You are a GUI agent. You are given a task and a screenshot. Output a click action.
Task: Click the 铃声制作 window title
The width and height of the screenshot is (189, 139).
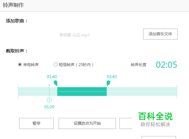pyautogui.click(x=13, y=5)
